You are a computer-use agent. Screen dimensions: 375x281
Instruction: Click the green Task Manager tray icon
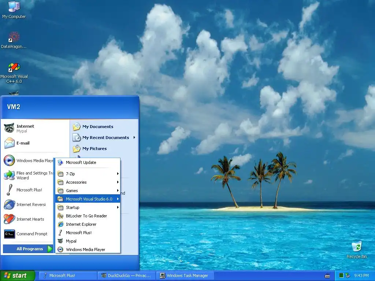341,276
